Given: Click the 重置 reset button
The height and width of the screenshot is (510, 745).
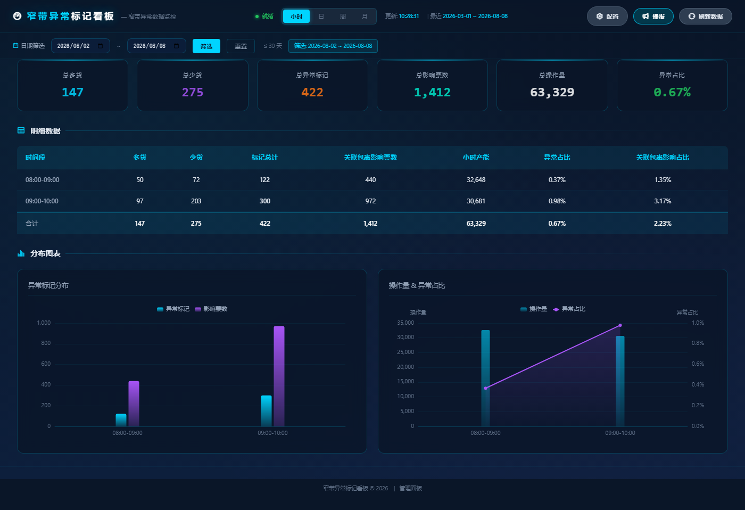Looking at the screenshot, I should coord(241,46).
